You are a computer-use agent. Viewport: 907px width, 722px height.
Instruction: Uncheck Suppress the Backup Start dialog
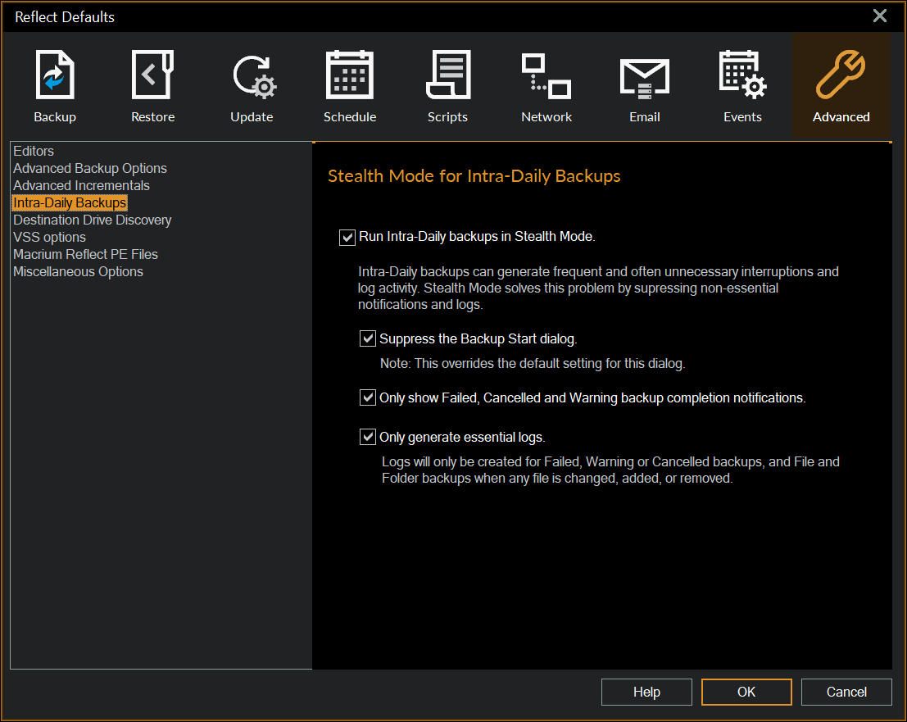pos(367,338)
